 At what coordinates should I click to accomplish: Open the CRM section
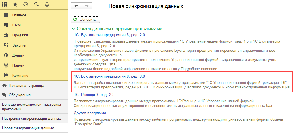pyautogui.click(x=17, y=25)
